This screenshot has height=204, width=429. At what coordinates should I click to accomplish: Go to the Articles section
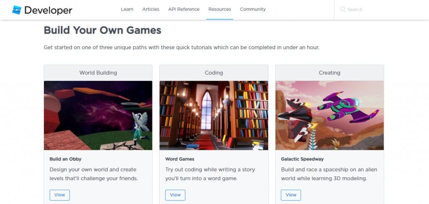tap(151, 9)
